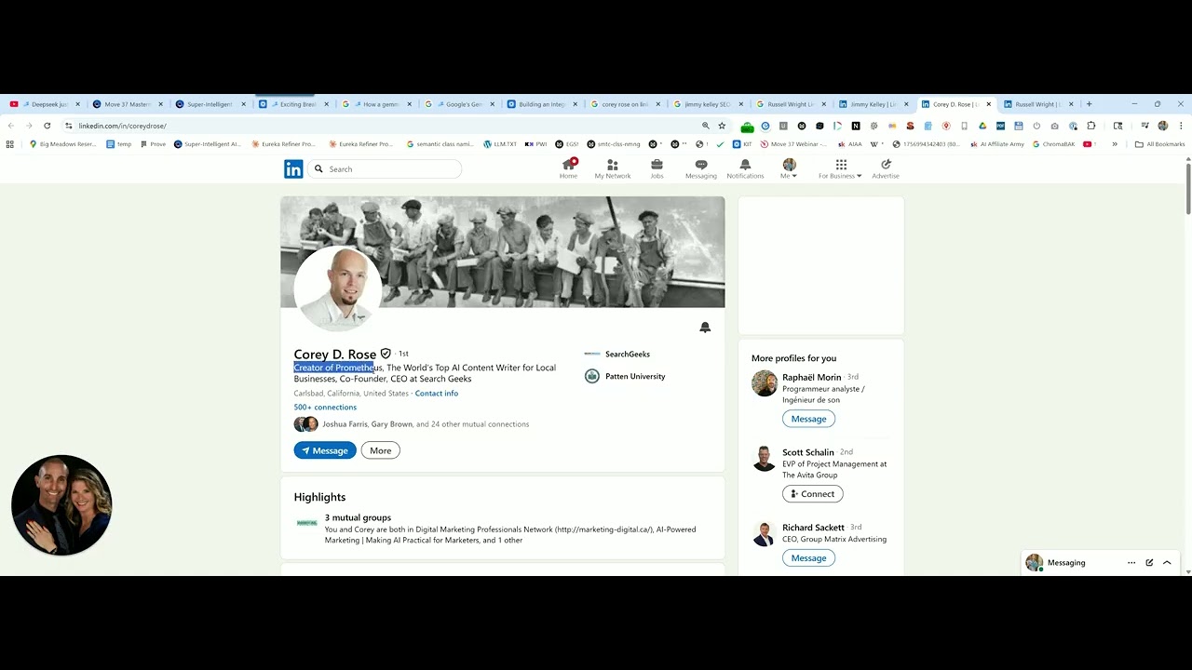Viewport: 1192px width, 670px height.
Task: Click the profile notification bell icon
Action: [x=705, y=327]
